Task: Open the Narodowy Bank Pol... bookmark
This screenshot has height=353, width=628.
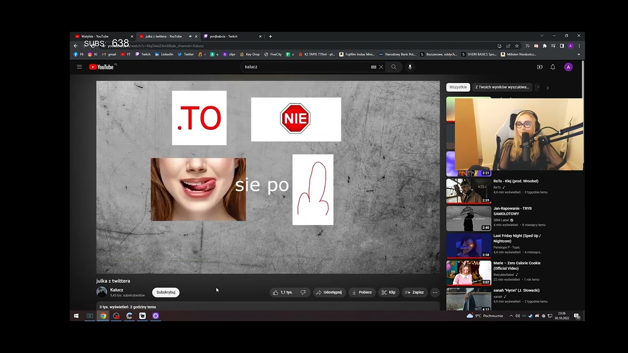Action: 397,54
